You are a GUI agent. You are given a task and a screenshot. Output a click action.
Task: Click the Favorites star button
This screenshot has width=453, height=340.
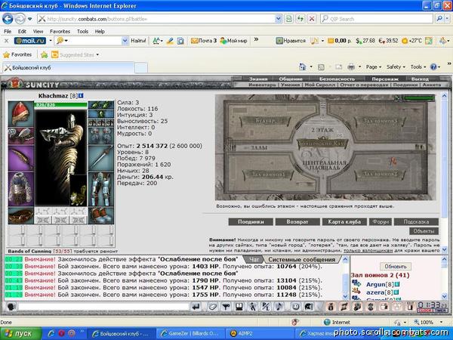pos(17,54)
